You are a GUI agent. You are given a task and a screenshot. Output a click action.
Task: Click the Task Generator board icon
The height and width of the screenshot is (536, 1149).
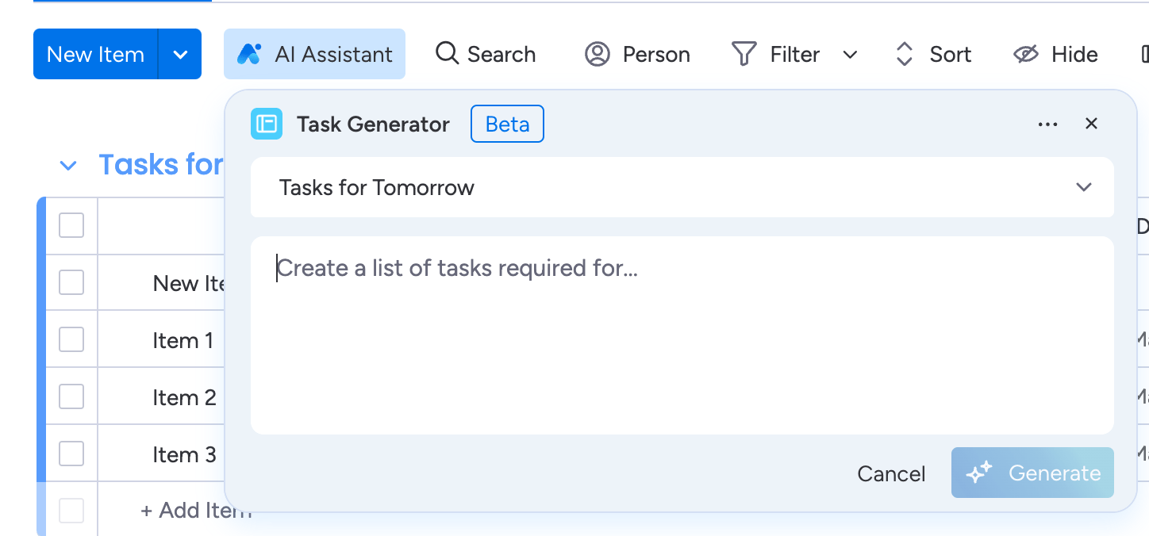click(x=267, y=124)
